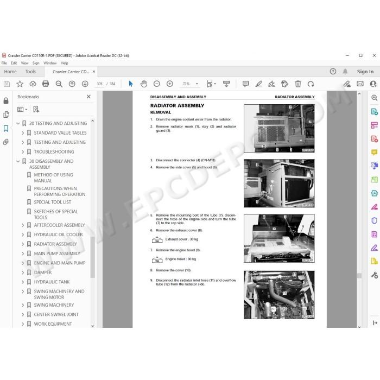Open the Help question mark icon
The width and height of the screenshot is (380, 380).
click(333, 72)
